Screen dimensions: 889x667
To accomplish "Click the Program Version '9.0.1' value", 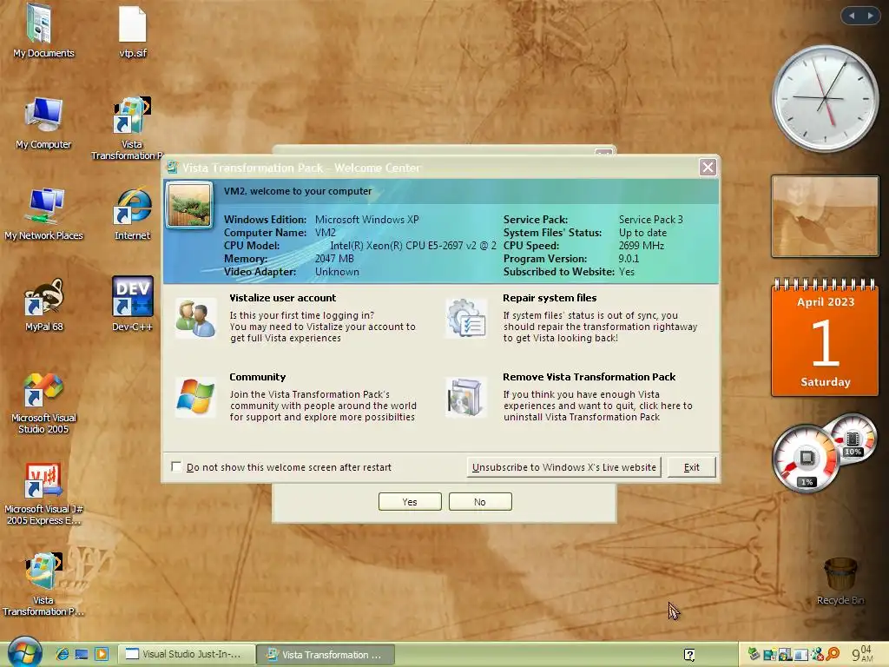I will [x=629, y=259].
